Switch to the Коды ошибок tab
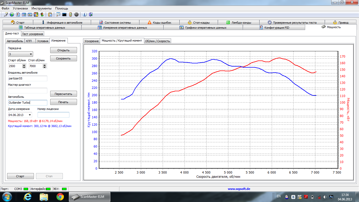The height and width of the screenshot is (202, 359). point(159,23)
